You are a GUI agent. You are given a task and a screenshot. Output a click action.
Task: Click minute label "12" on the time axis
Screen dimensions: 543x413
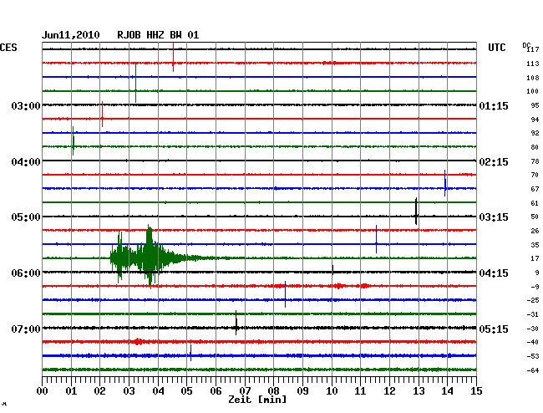(x=389, y=391)
